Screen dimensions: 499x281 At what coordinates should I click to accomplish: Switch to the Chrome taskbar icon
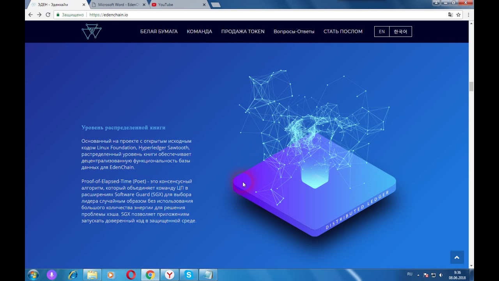pos(150,275)
